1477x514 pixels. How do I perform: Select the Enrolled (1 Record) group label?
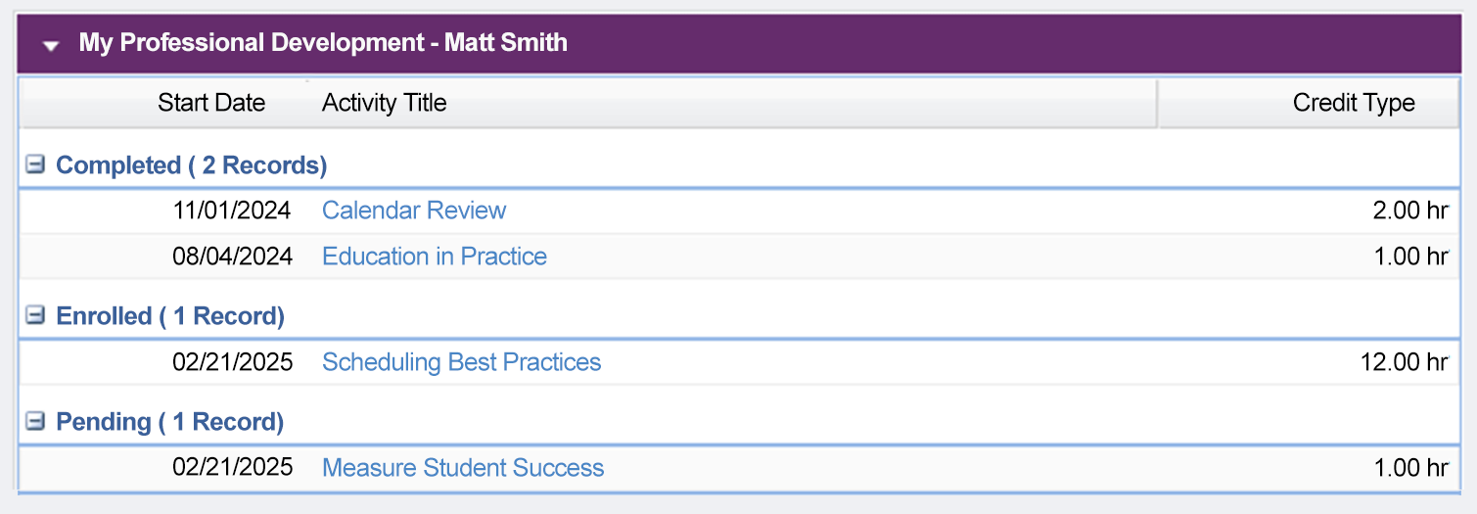coord(170,316)
